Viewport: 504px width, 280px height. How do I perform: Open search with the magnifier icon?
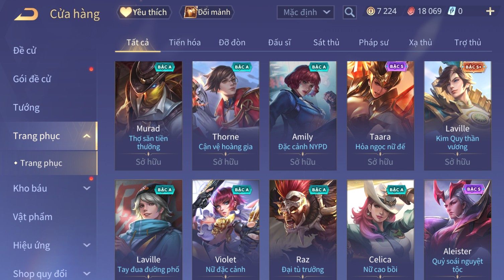pos(349,13)
